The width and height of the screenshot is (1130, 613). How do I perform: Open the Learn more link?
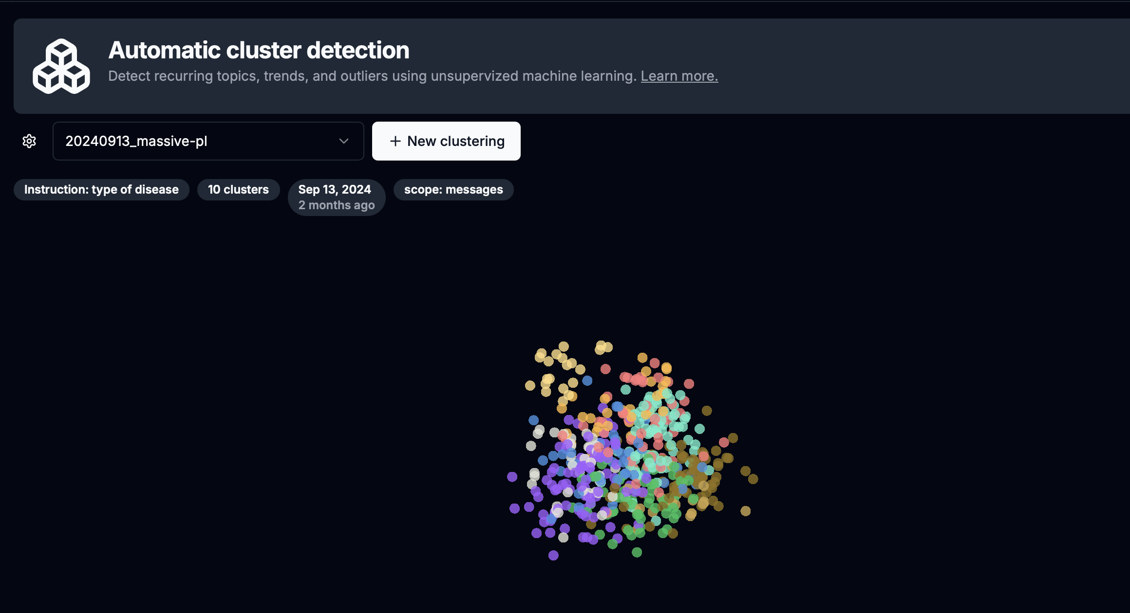click(679, 76)
